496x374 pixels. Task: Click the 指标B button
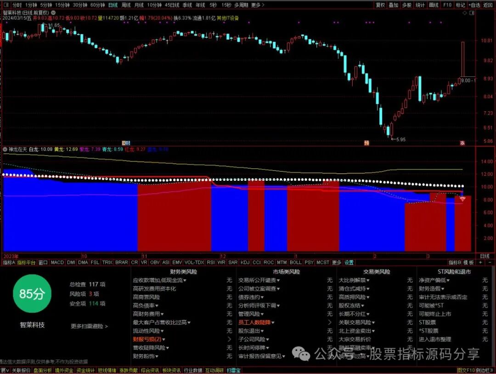(455, 262)
